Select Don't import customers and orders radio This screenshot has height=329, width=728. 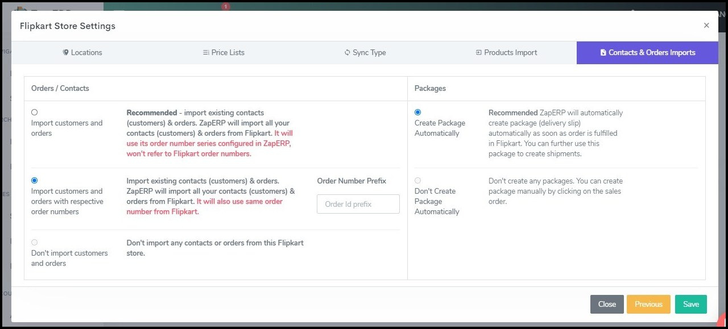(x=35, y=243)
